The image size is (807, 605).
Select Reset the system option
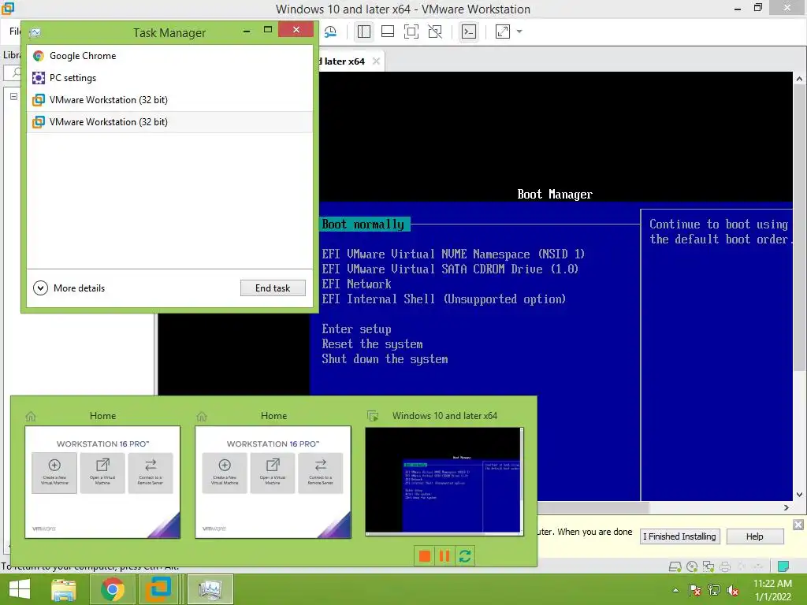[372, 344]
